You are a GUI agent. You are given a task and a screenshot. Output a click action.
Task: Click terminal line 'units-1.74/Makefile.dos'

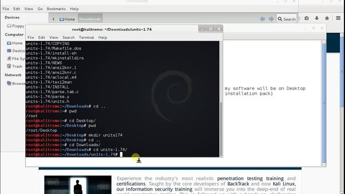[53, 48]
